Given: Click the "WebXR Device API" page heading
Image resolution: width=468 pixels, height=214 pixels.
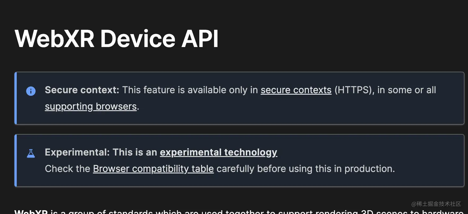Looking at the screenshot, I should [117, 39].
